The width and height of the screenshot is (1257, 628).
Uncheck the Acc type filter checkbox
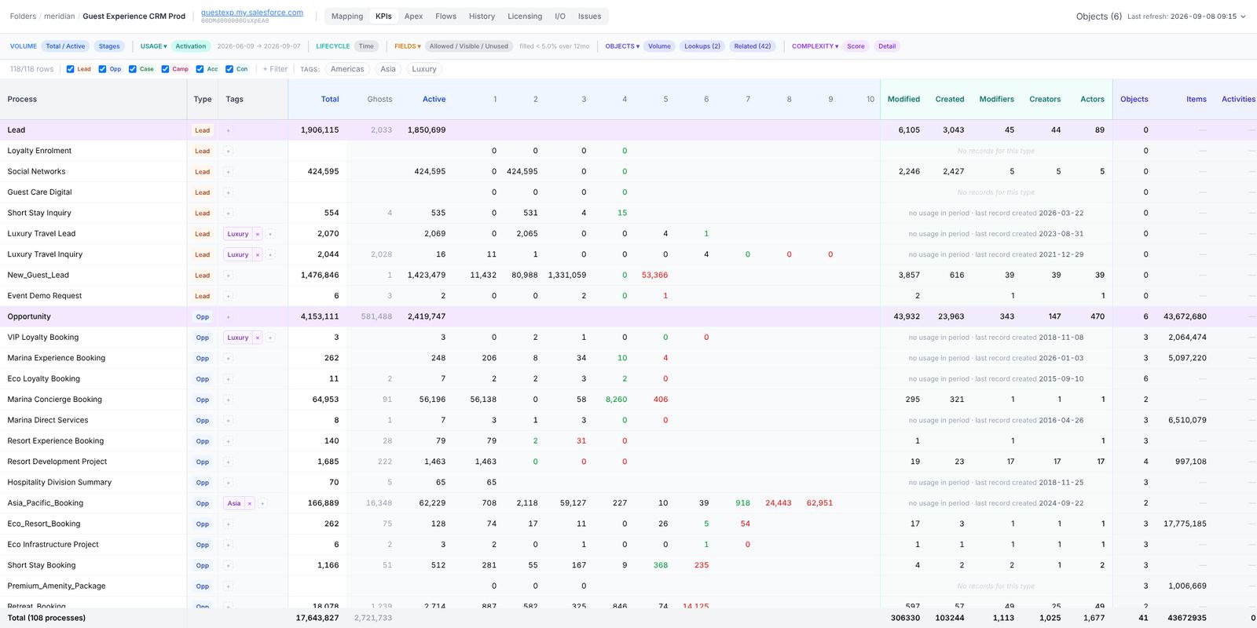click(200, 69)
